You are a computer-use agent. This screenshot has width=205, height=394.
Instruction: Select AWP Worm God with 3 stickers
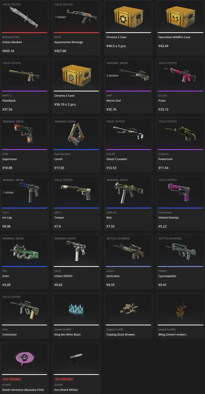click(128, 86)
